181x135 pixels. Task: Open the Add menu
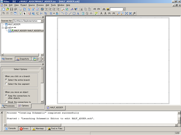tap(47, 5)
